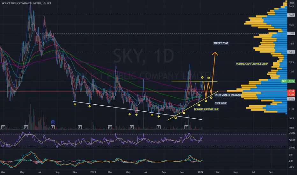The height and width of the screenshot is (175, 297).
Task: Click the Mar label right after 2022
Action: coord(218,172)
